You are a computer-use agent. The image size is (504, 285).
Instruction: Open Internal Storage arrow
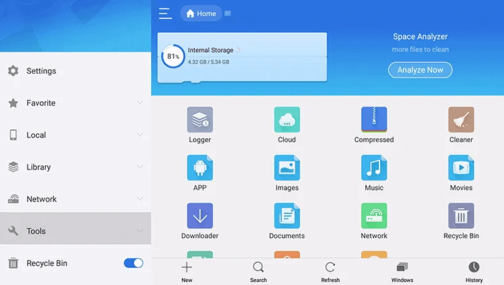pyautogui.click(x=239, y=50)
